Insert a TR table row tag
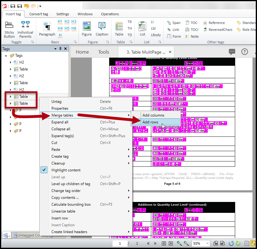 pos(129,22)
